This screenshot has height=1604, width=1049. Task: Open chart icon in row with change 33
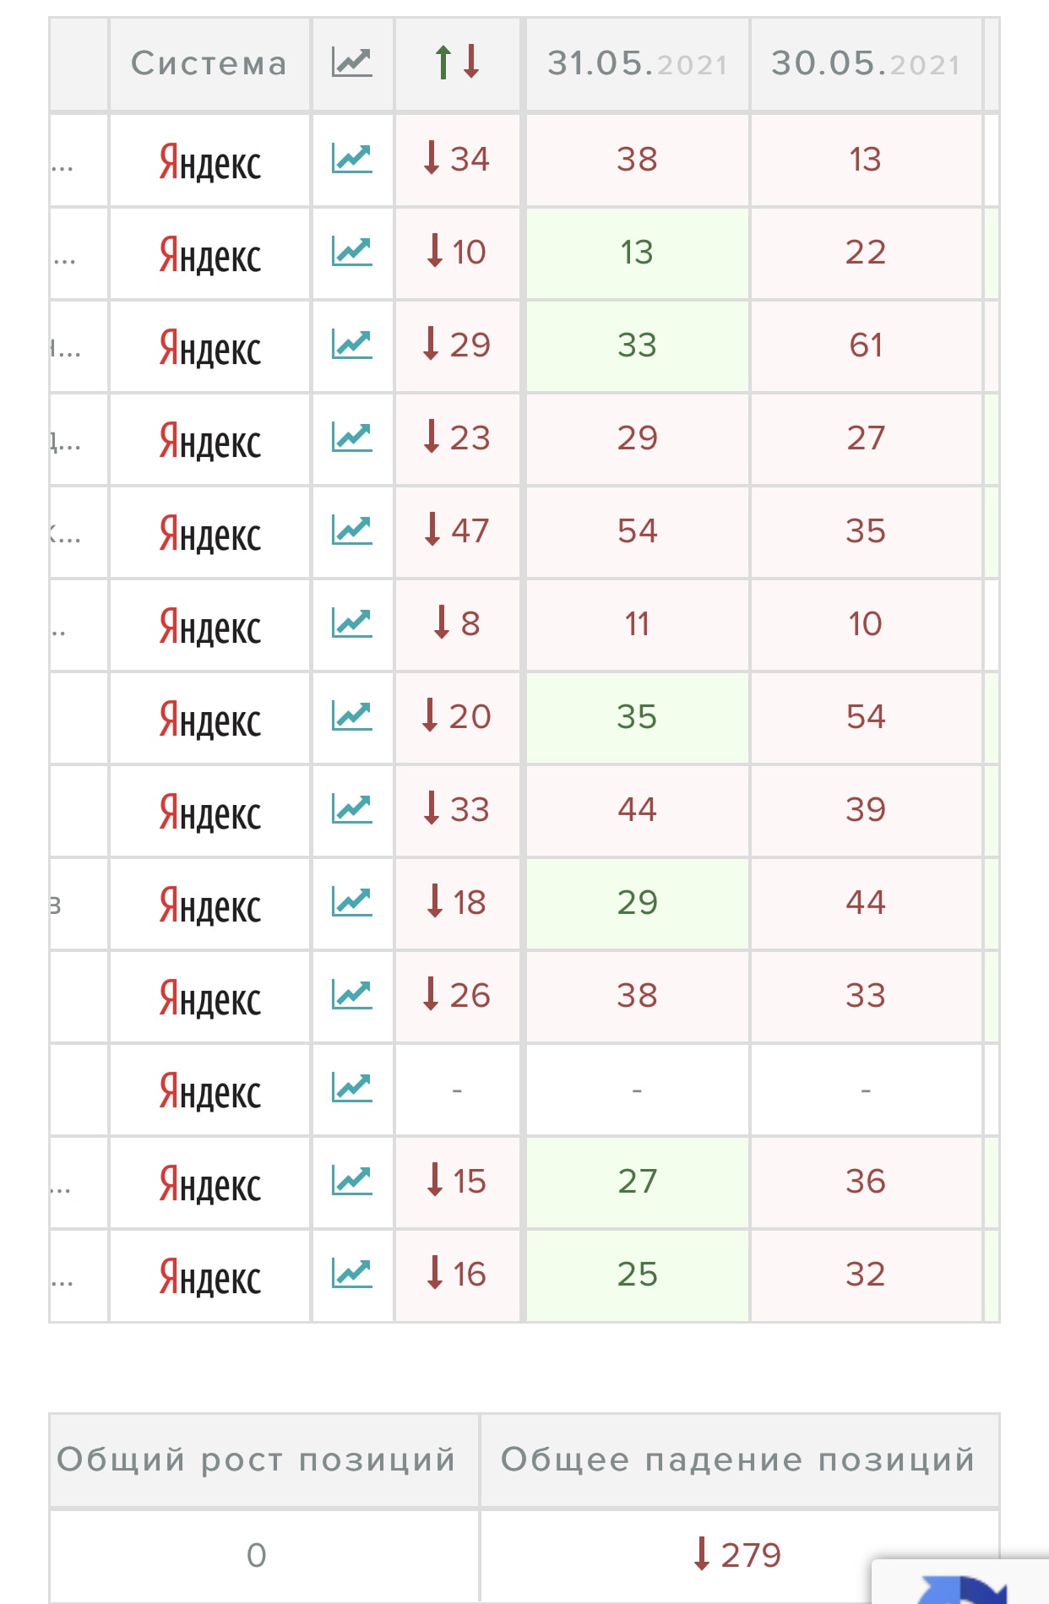[x=351, y=809]
